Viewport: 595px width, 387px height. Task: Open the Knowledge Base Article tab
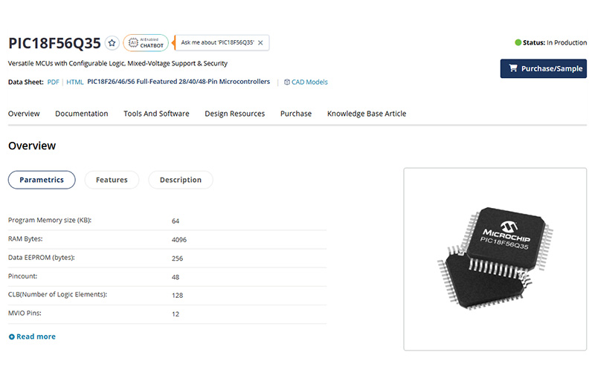point(367,114)
